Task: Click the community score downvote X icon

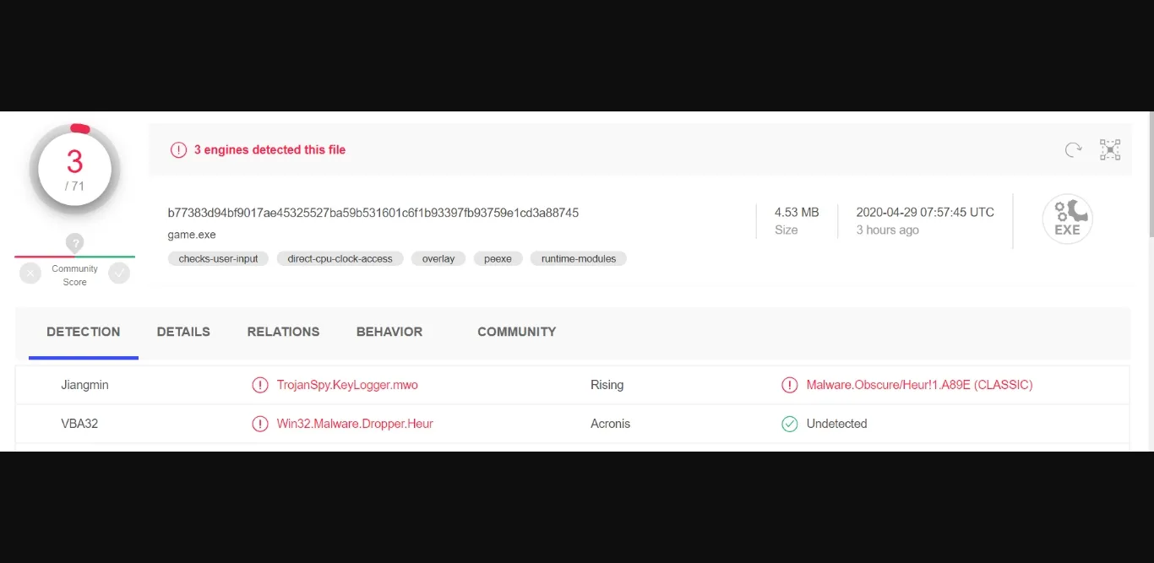Action: point(30,273)
